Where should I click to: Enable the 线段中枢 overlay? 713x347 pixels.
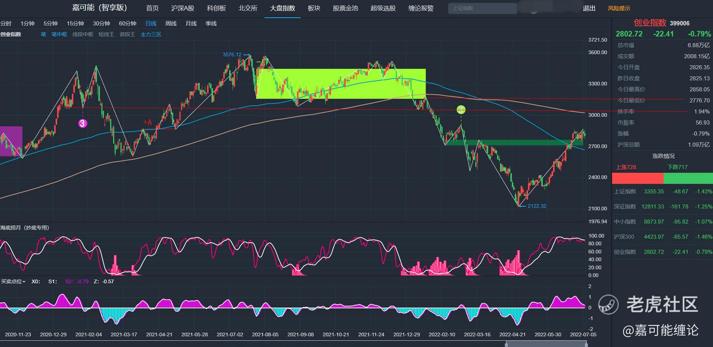(x=83, y=34)
